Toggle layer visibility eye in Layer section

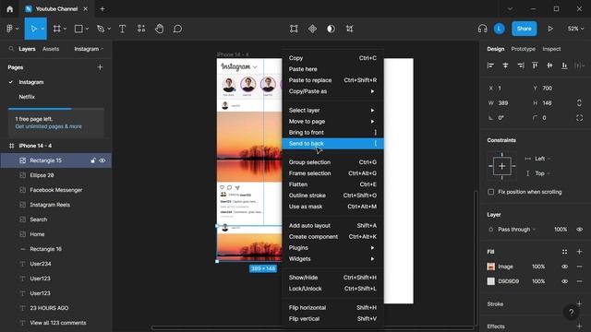579,230
